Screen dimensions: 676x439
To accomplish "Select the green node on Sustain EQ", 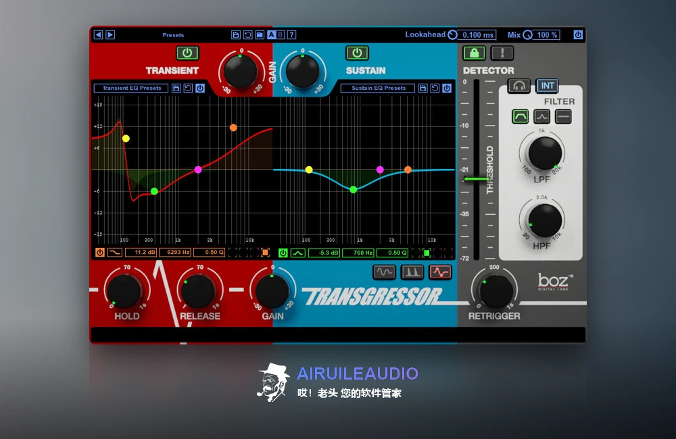I will [x=353, y=190].
